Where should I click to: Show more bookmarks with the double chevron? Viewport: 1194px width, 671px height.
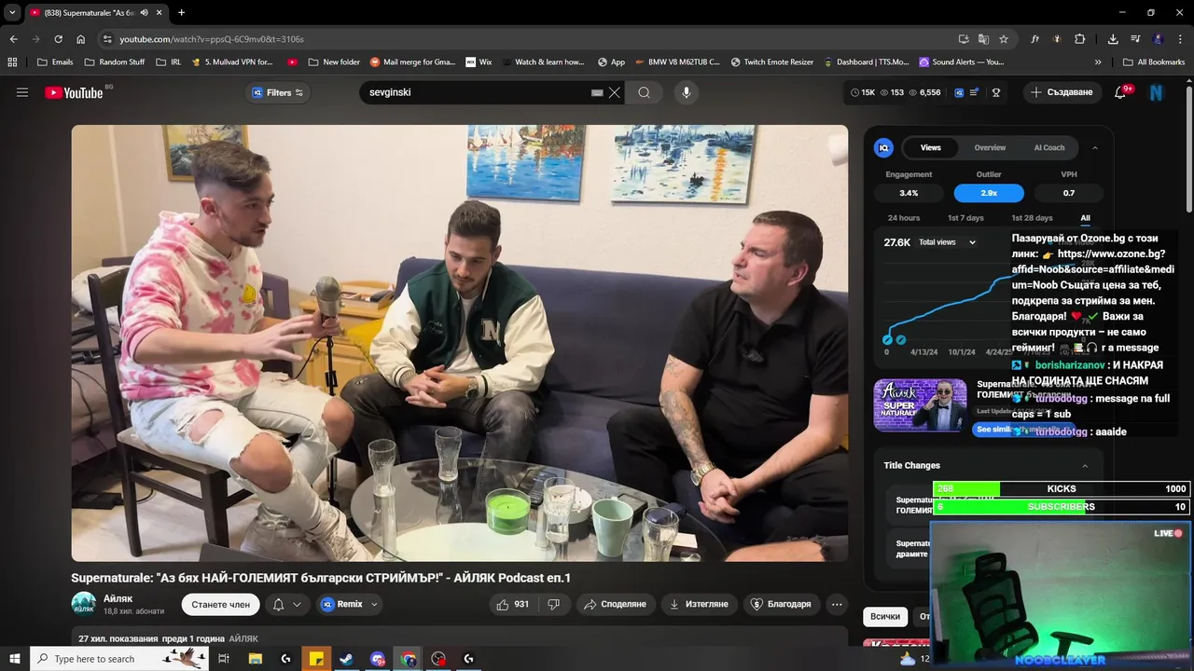click(1098, 62)
